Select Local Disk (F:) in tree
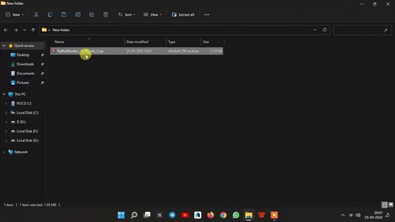The height and width of the screenshot is (222, 395). tap(27, 131)
